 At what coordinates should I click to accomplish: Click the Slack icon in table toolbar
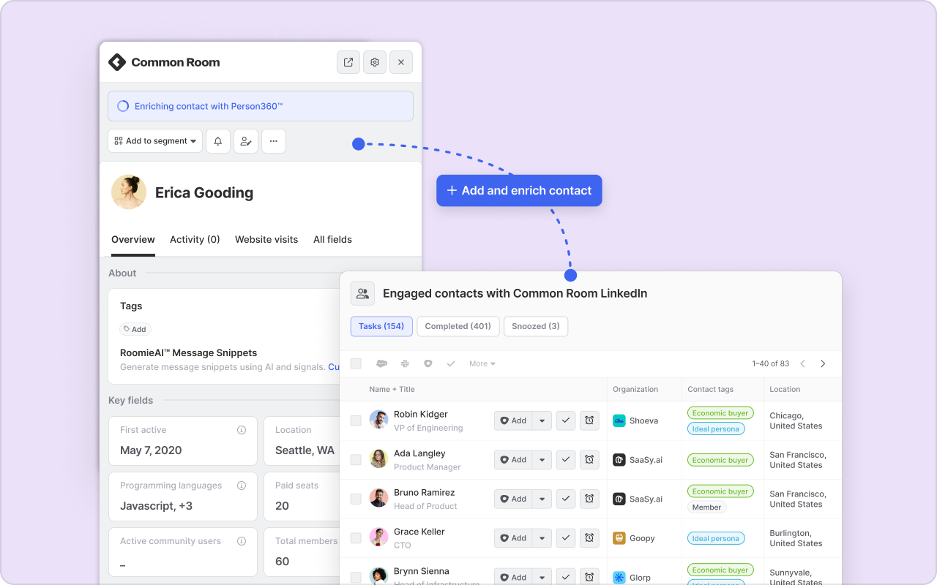click(405, 363)
